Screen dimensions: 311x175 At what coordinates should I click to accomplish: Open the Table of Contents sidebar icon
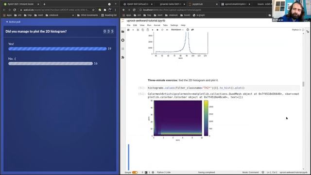click(x=123, y=49)
